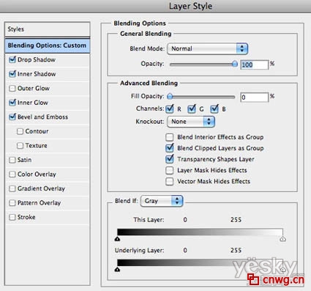Toggle the Drop Shadow checkbox
The height and width of the screenshot is (291, 311).
tap(12, 60)
